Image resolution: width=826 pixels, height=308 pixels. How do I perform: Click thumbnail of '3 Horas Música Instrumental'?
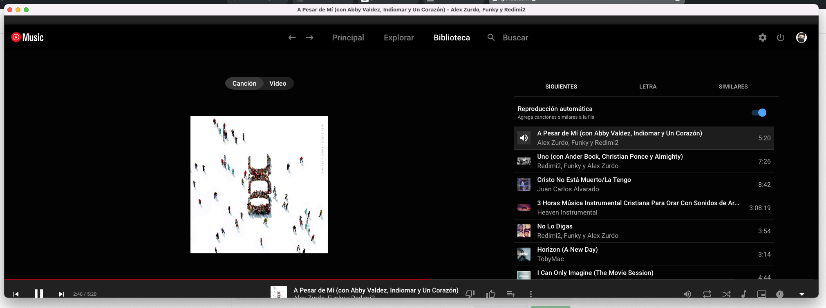click(x=524, y=208)
